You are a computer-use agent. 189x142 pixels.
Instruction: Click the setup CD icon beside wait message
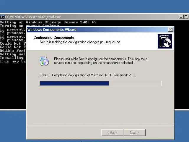pyautogui.click(x=44, y=61)
